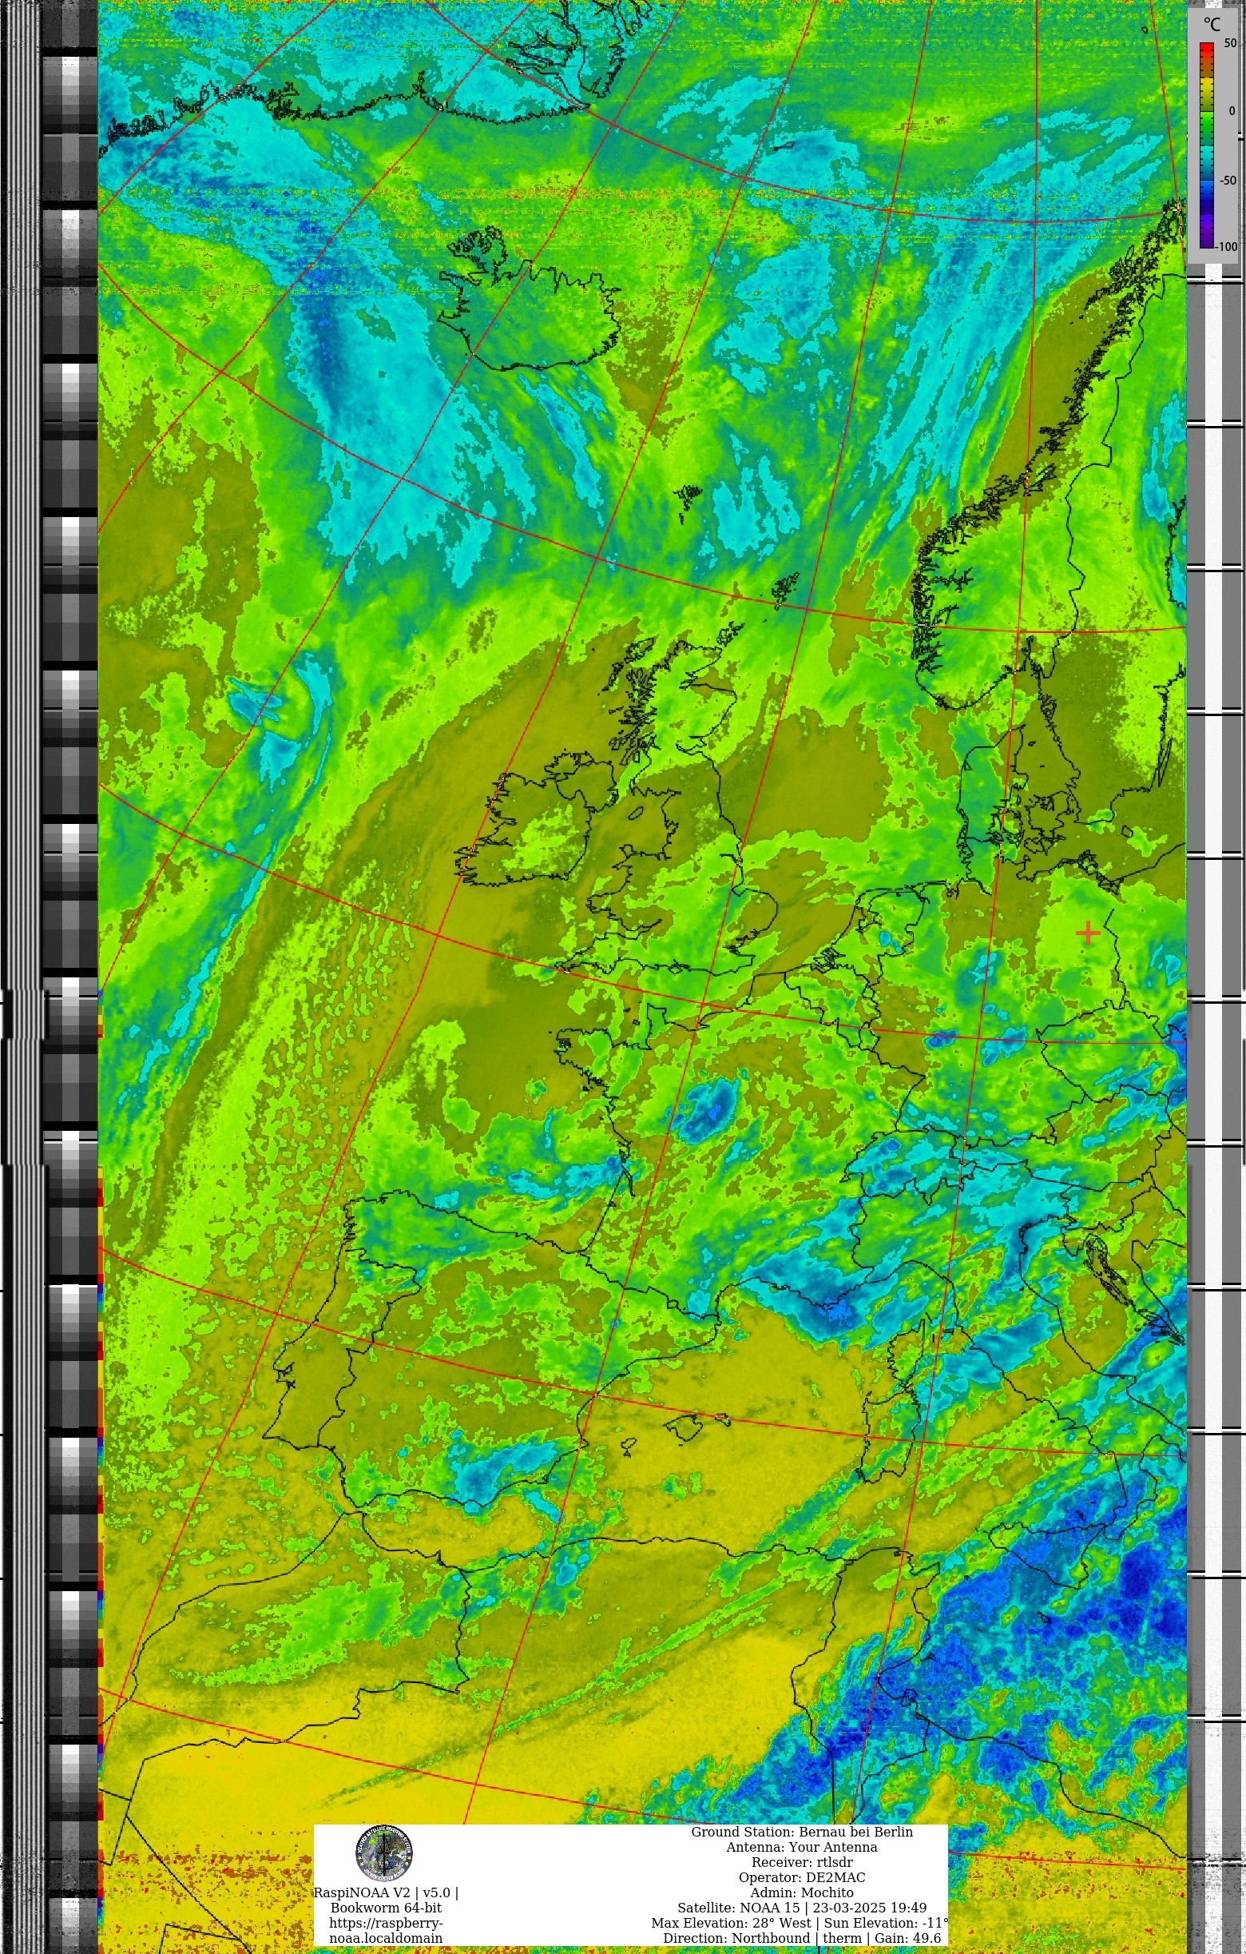Click the 'Receiver: rtlsdr' text

click(801, 1863)
